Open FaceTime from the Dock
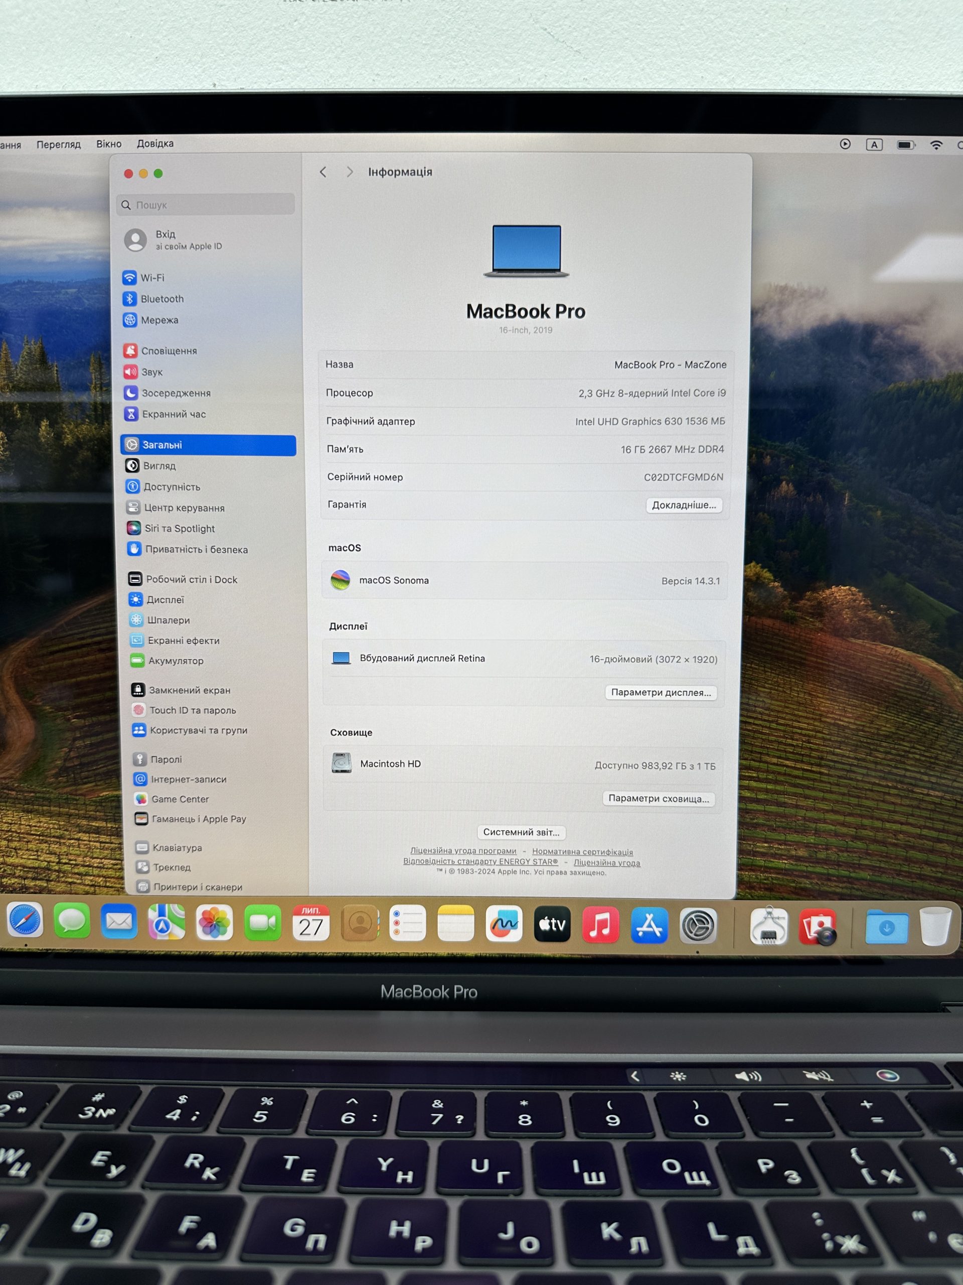This screenshot has width=963, height=1285. coord(262,923)
